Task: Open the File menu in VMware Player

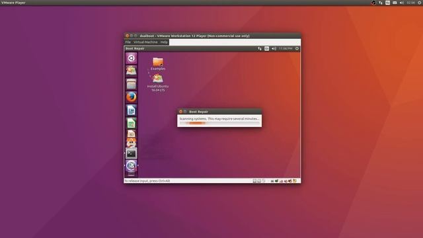Action: (x=128, y=42)
